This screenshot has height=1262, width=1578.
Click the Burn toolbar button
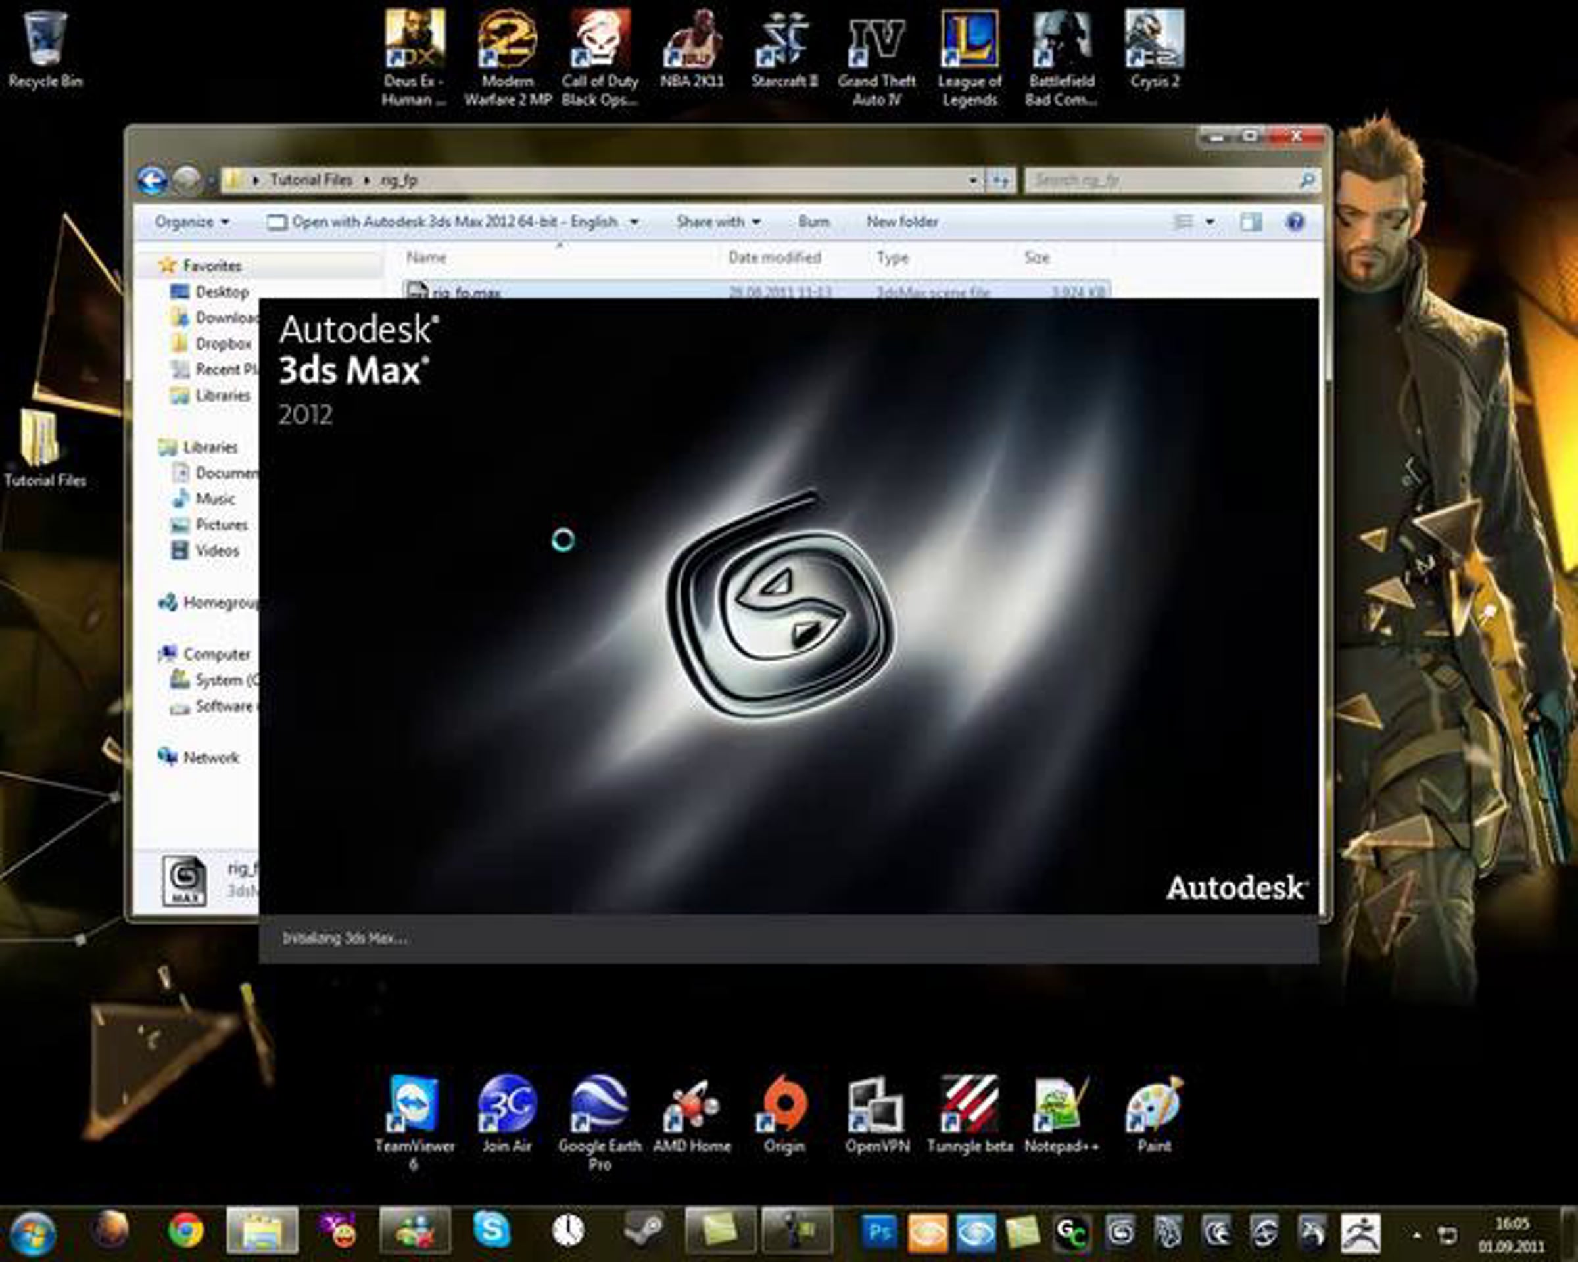coord(813,222)
